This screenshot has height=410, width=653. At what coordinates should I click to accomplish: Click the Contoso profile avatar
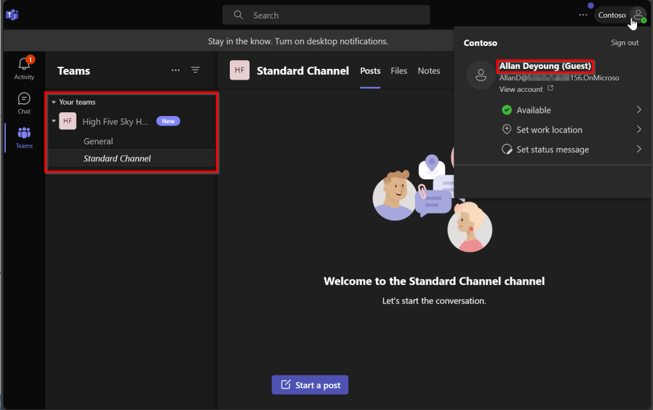click(637, 15)
